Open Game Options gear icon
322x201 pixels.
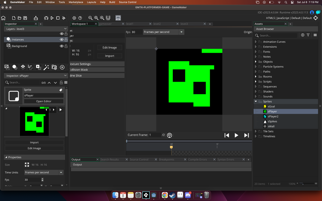(74, 18)
